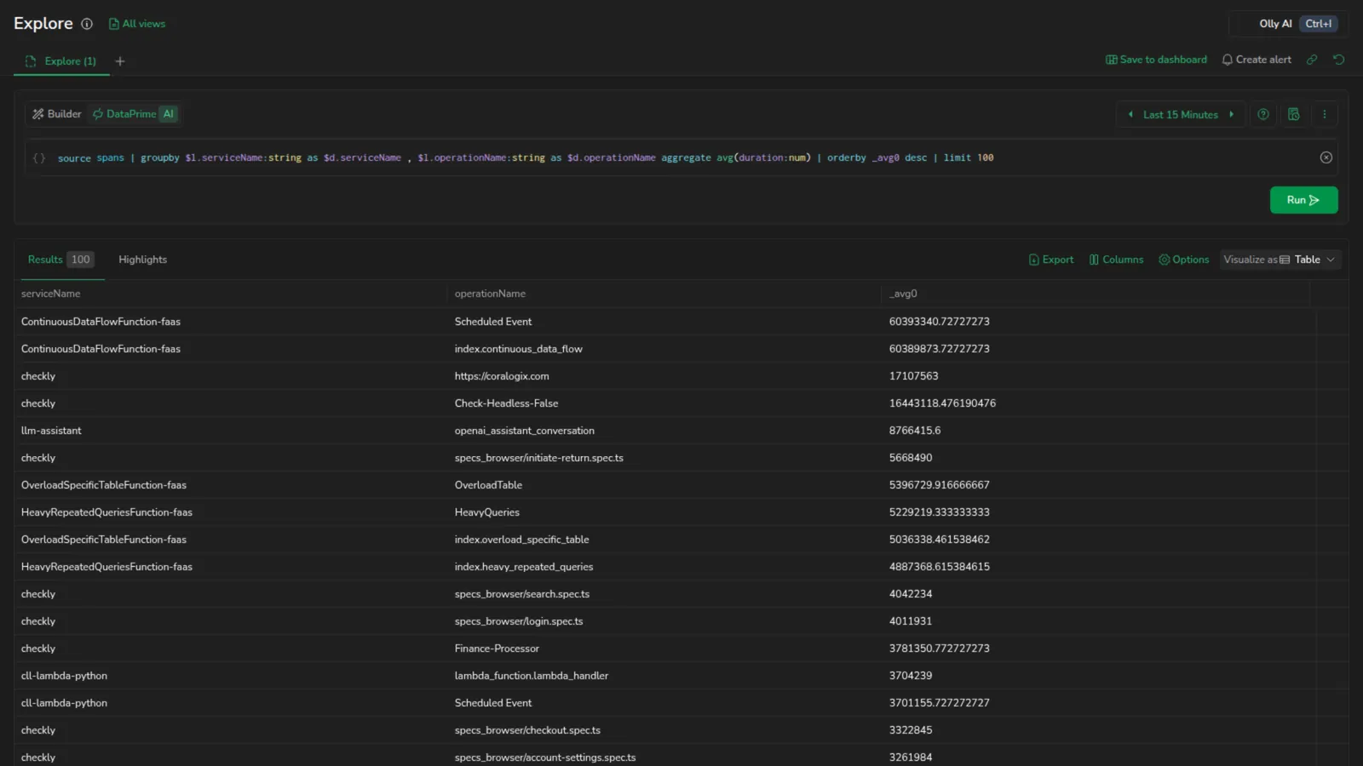Click value 8766415.6

click(914, 431)
